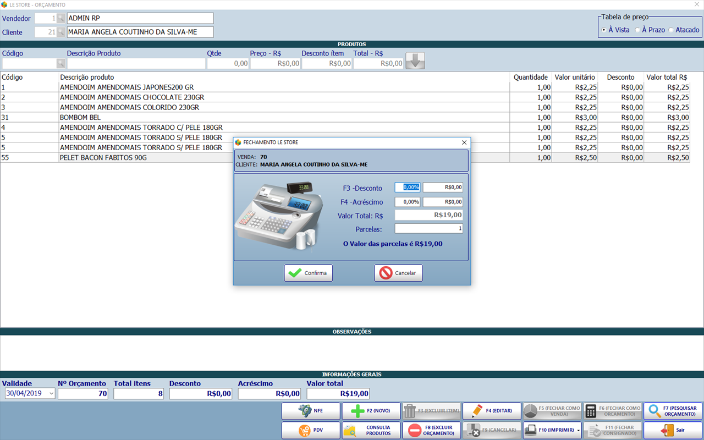The image size is (704, 440).
Task: Expand the Validade date dropdown
Action: click(51, 393)
